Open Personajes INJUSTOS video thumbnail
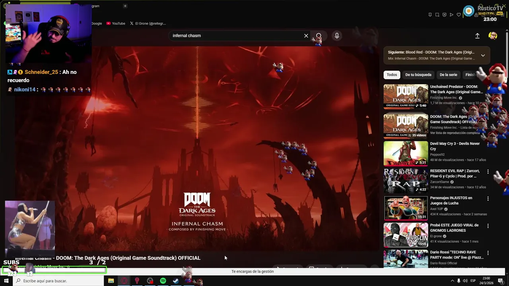The height and width of the screenshot is (286, 509). click(406, 208)
